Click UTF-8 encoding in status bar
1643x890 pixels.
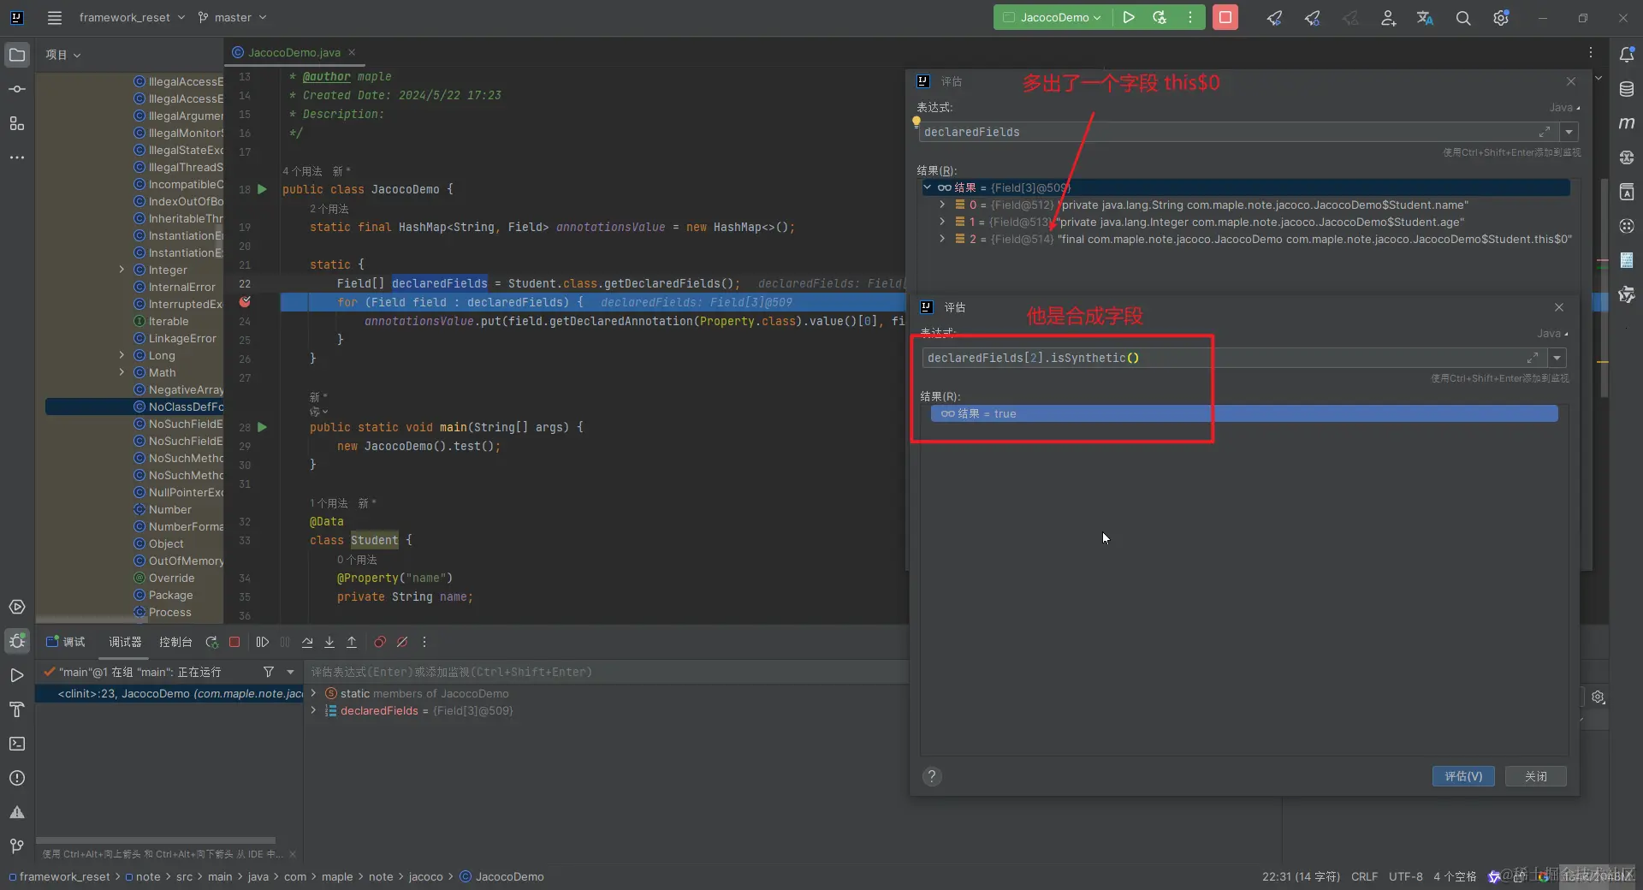tap(1406, 876)
